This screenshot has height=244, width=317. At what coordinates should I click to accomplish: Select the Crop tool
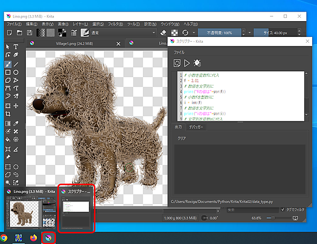click(8, 114)
